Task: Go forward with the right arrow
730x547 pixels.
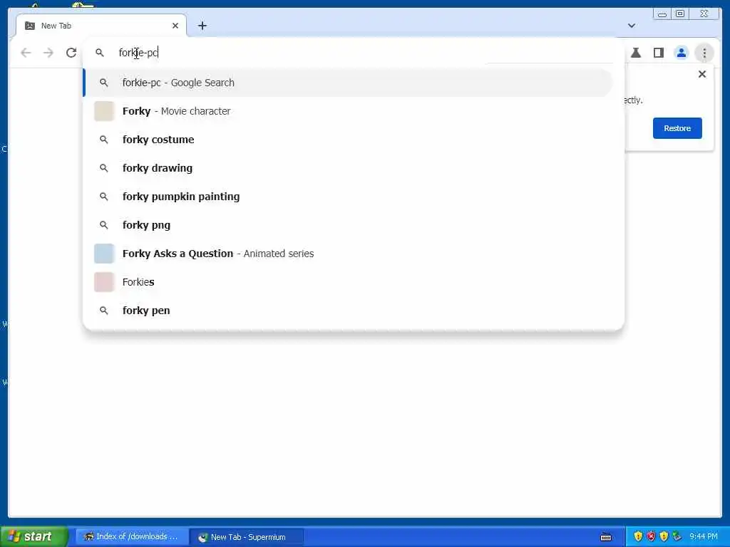Action: pos(48,53)
